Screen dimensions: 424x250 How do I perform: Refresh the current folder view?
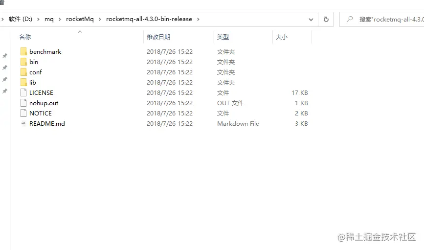[x=326, y=19]
